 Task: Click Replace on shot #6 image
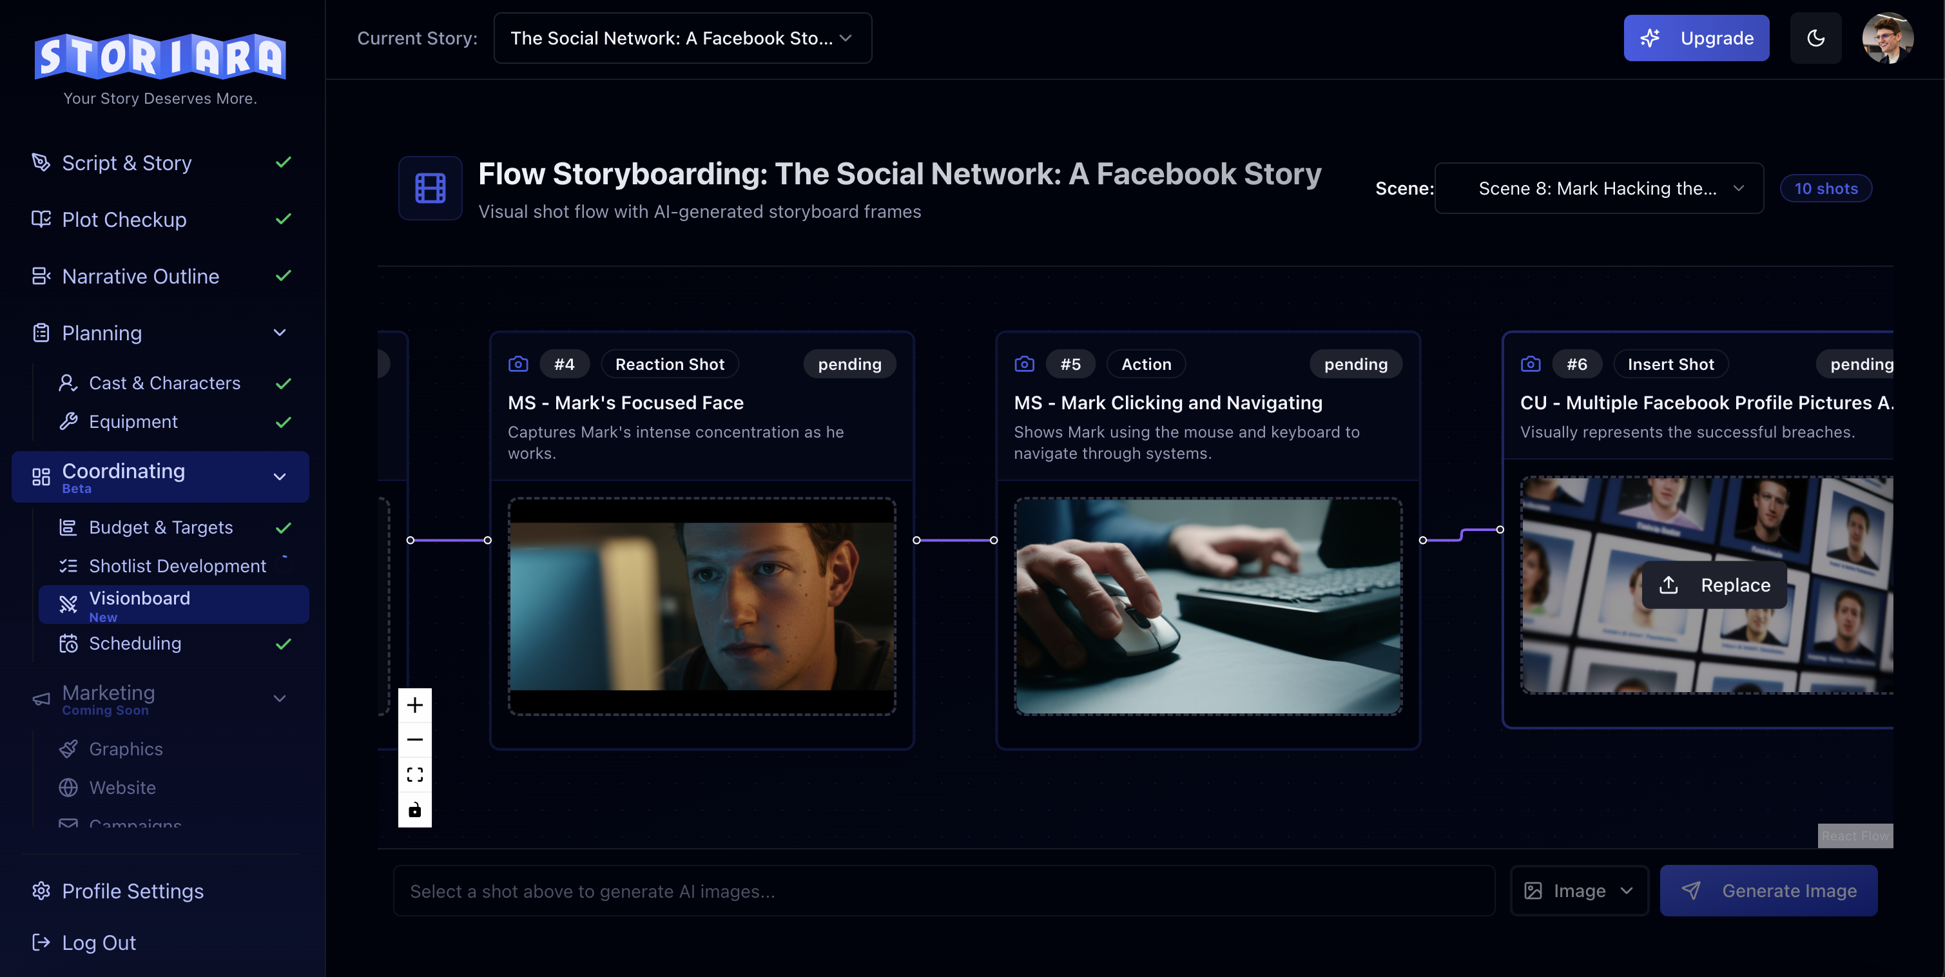click(x=1714, y=585)
